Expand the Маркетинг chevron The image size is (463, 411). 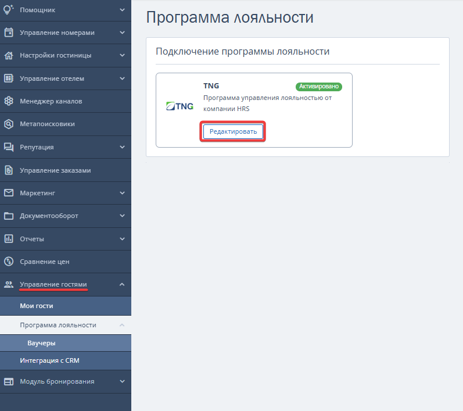pos(122,193)
